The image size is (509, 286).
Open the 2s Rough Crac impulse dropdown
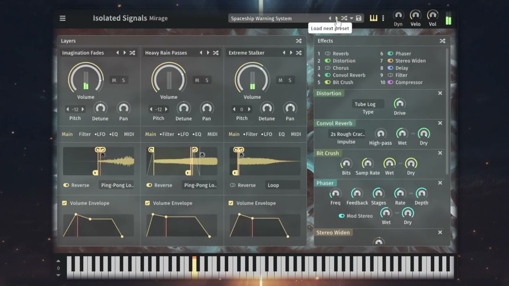click(346, 134)
